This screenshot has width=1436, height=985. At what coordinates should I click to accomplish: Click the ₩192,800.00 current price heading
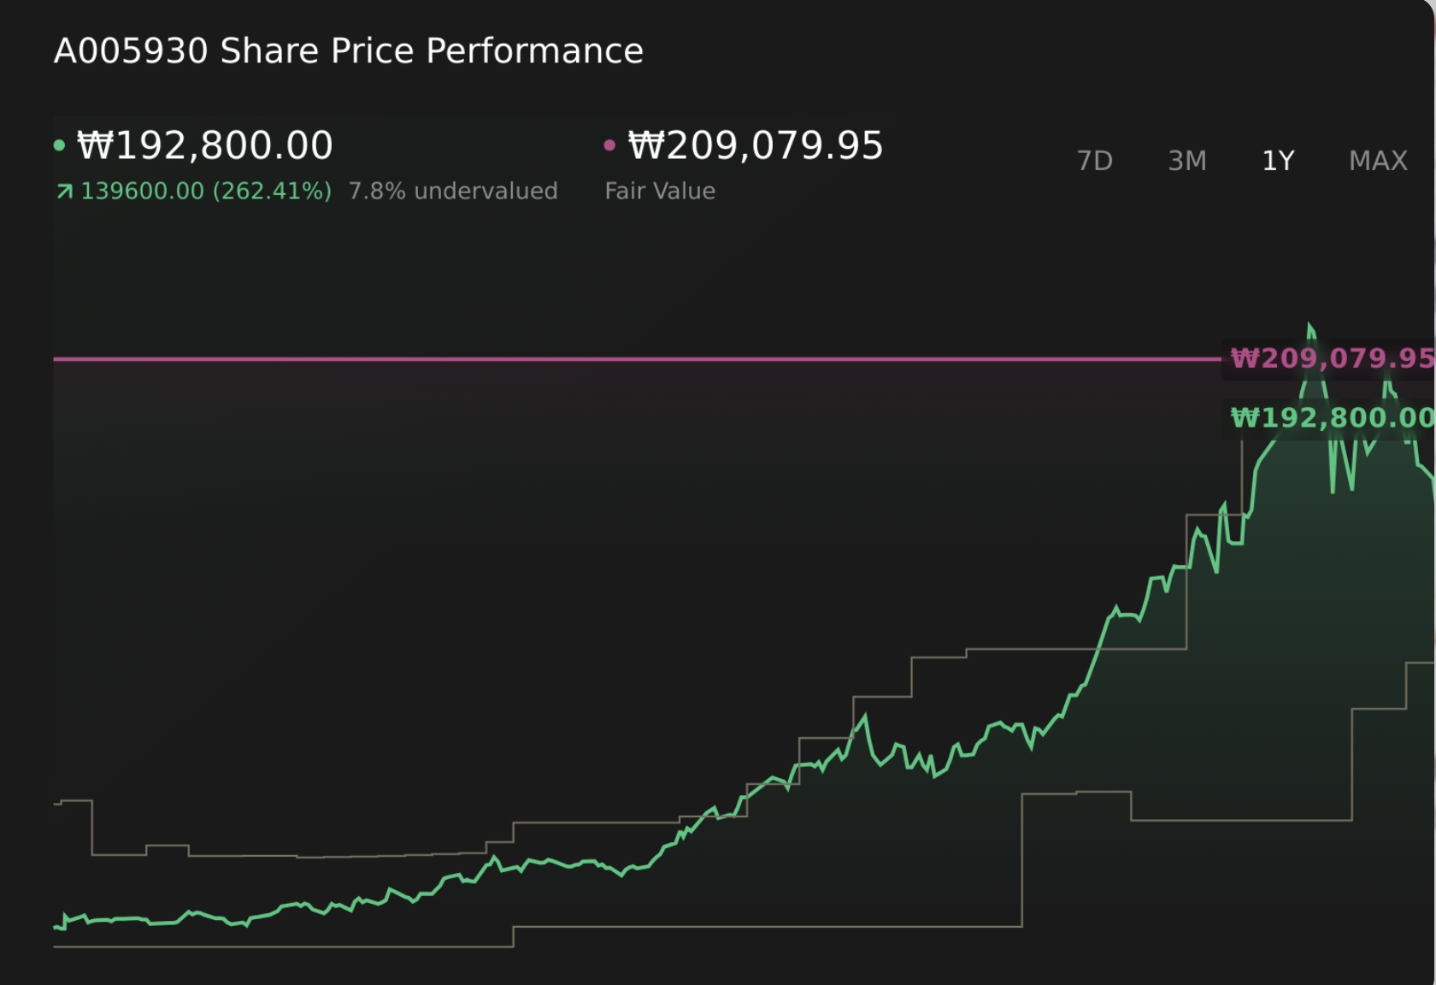coord(205,145)
